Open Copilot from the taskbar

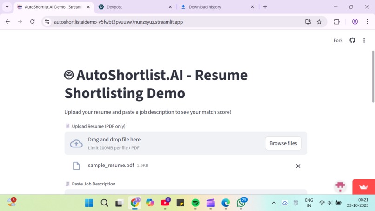click(x=150, y=203)
